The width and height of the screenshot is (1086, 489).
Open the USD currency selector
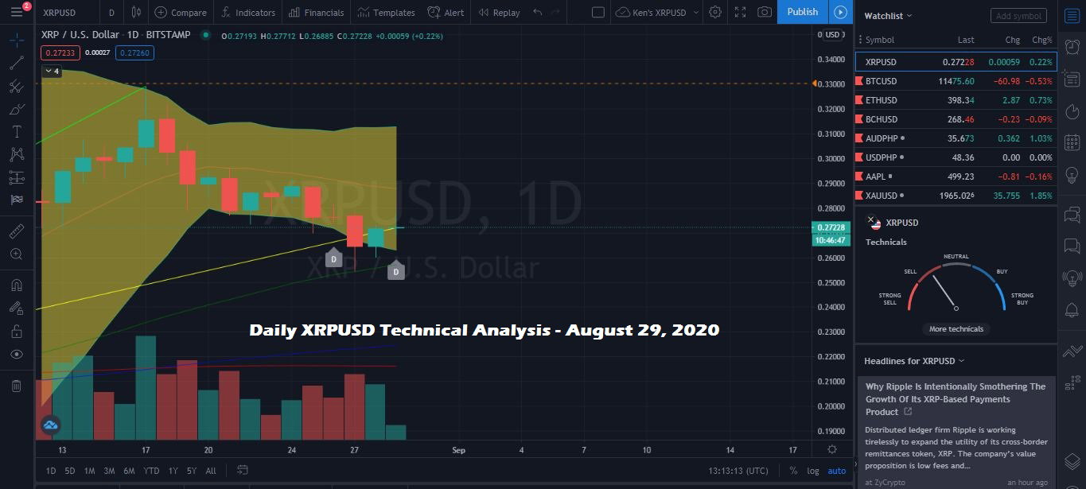[832, 34]
